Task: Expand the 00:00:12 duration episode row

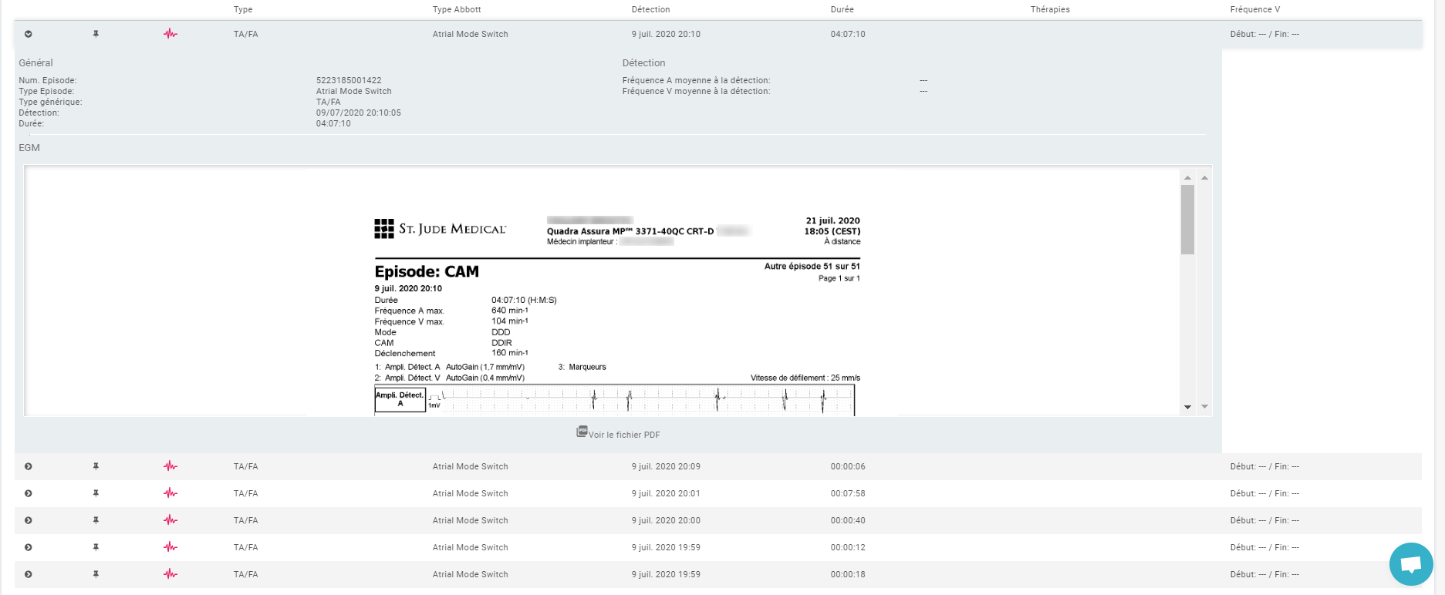Action: 29,547
